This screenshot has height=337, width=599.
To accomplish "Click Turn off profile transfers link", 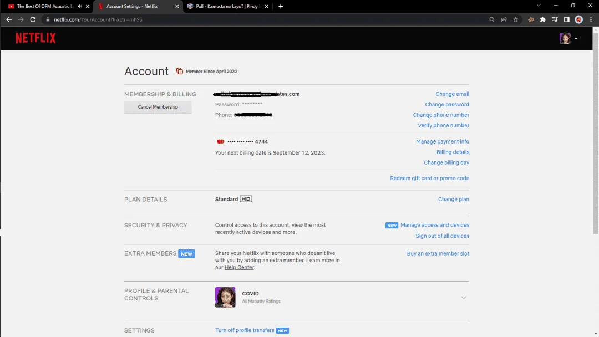I will tap(245, 330).
